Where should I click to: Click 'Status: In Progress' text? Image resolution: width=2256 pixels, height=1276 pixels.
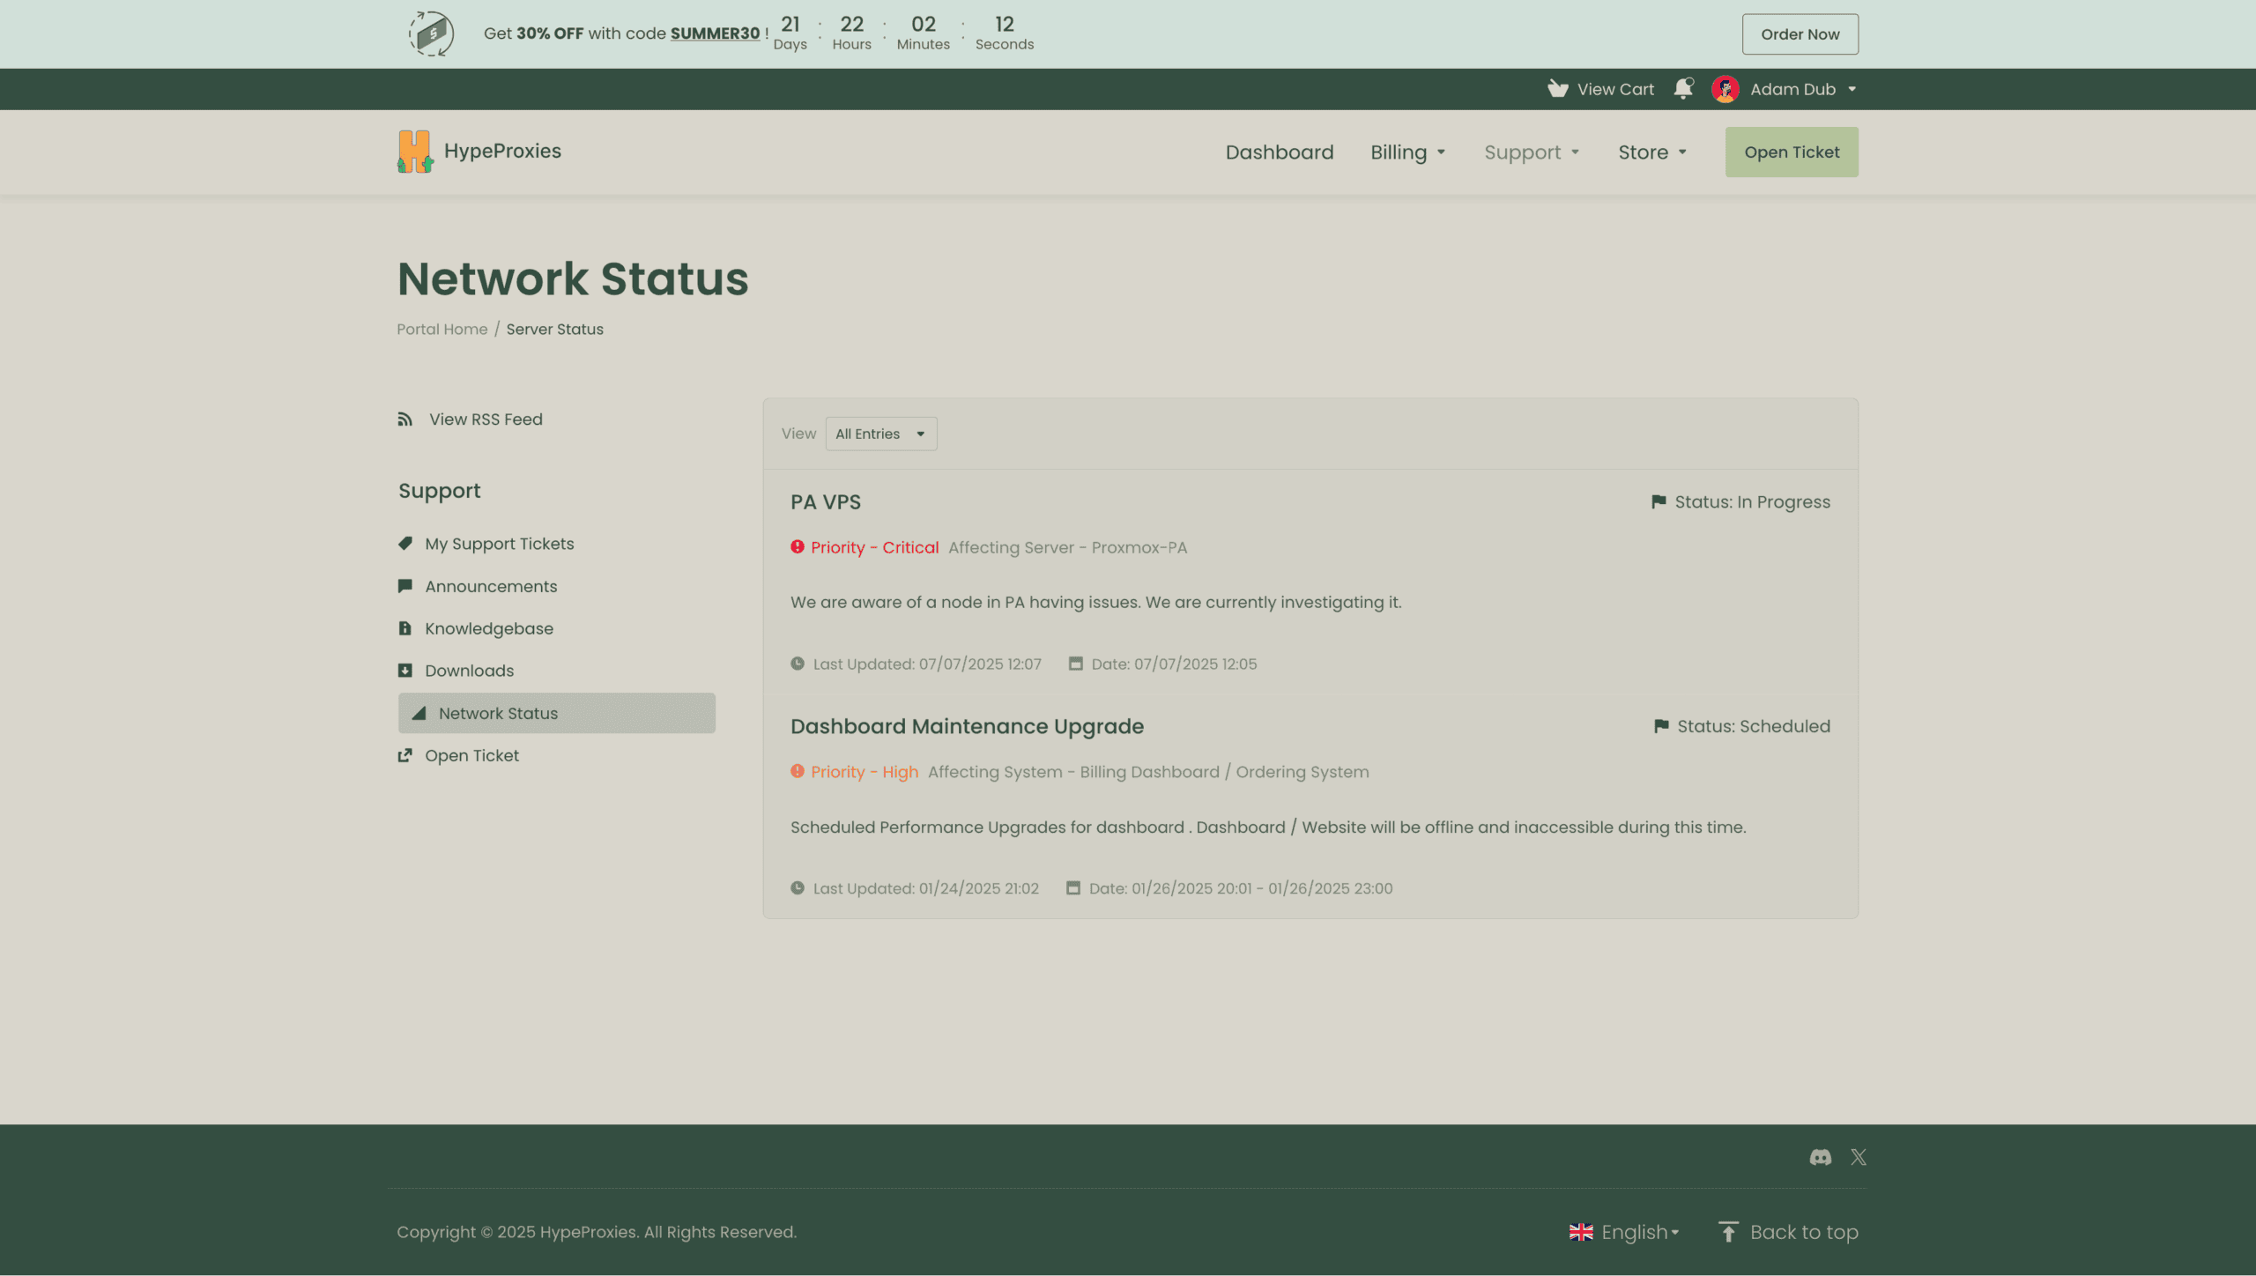tap(1752, 501)
